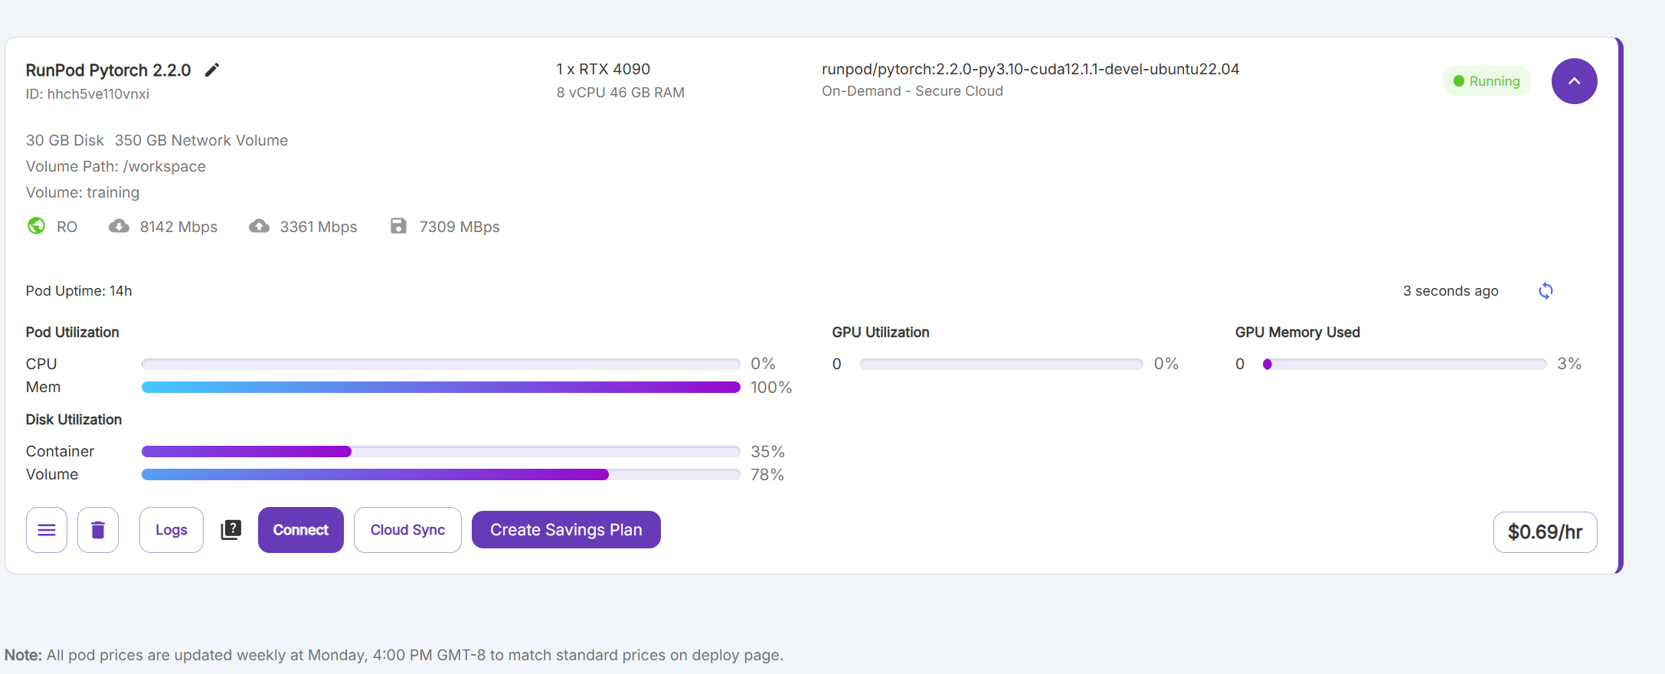1665x674 pixels.
Task: Click the refresh utilization stats icon
Action: (x=1546, y=291)
